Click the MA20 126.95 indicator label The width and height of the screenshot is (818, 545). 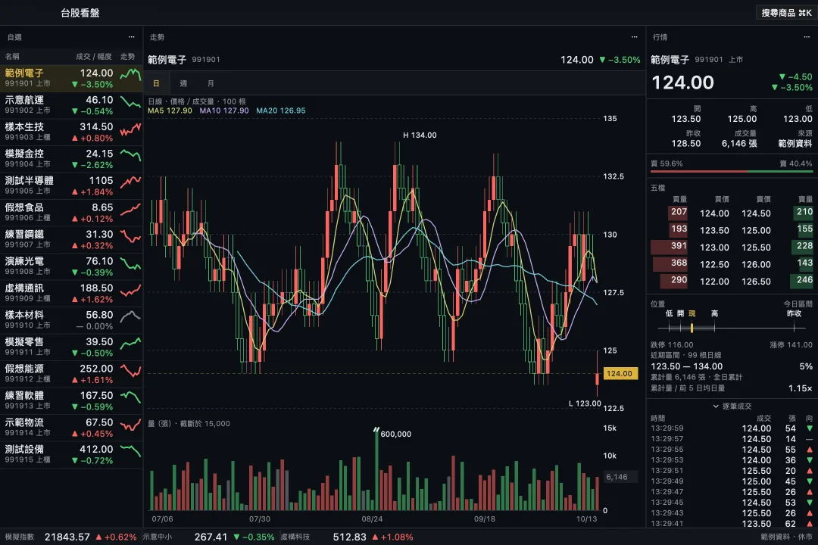pos(281,111)
